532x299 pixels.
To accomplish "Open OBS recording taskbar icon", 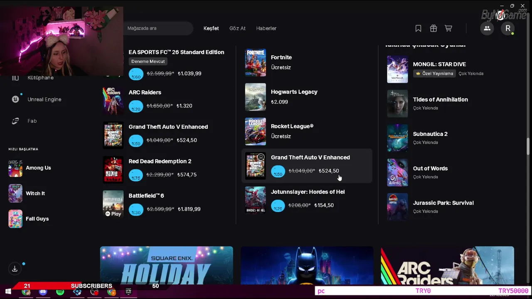I will point(94,292).
